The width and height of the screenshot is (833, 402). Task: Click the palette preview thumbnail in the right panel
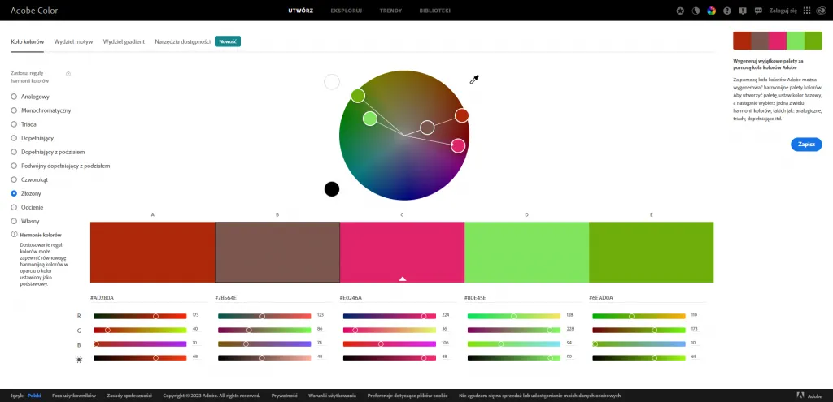777,41
